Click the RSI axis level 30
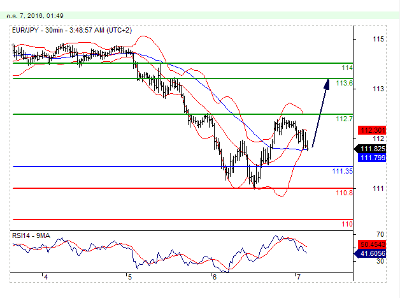This screenshot has height=298, width=400. 380,261
